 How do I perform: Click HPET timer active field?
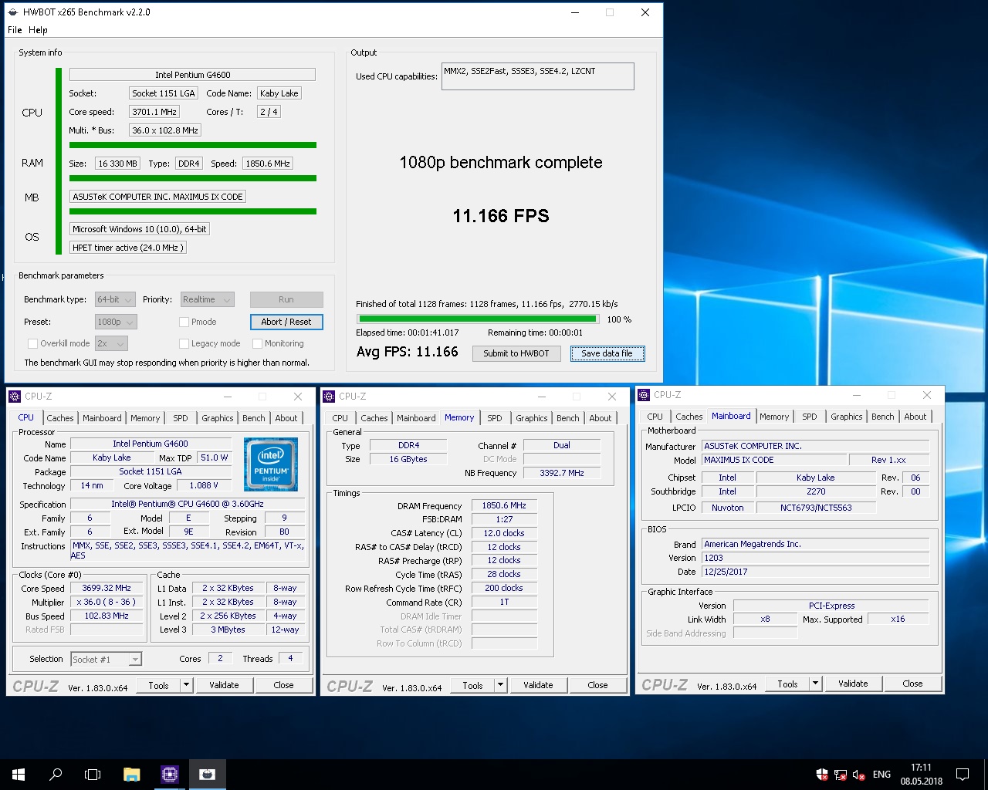127,248
